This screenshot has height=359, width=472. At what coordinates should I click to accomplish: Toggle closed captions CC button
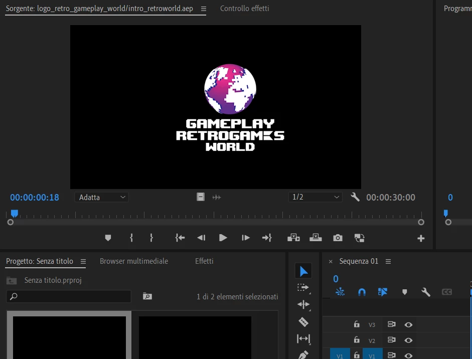tap(447, 292)
